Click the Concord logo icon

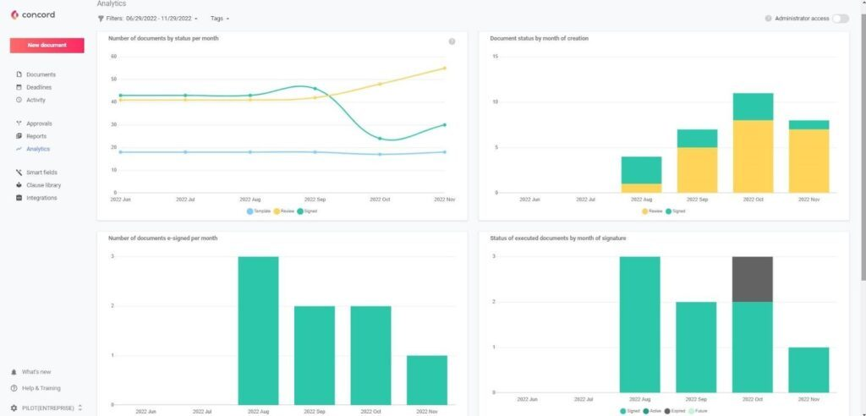click(x=14, y=14)
